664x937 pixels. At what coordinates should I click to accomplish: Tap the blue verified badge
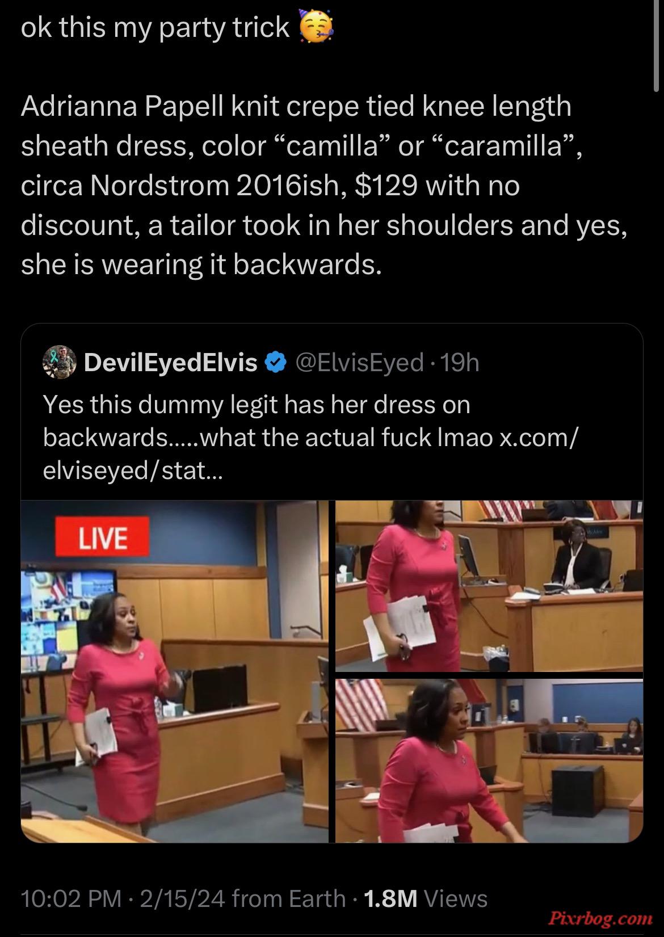pos(276,363)
